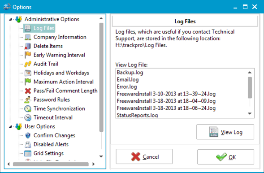Open the Timeout Interval option
The height and width of the screenshot is (173, 264).
tap(53, 117)
